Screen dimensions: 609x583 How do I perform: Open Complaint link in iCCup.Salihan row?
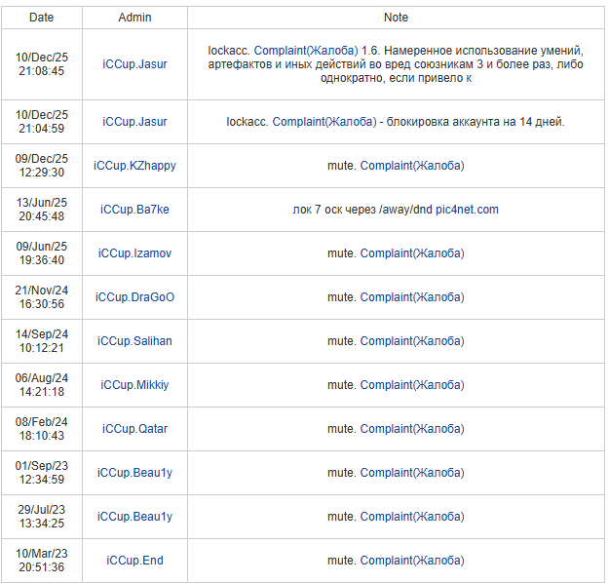pyautogui.click(x=411, y=341)
